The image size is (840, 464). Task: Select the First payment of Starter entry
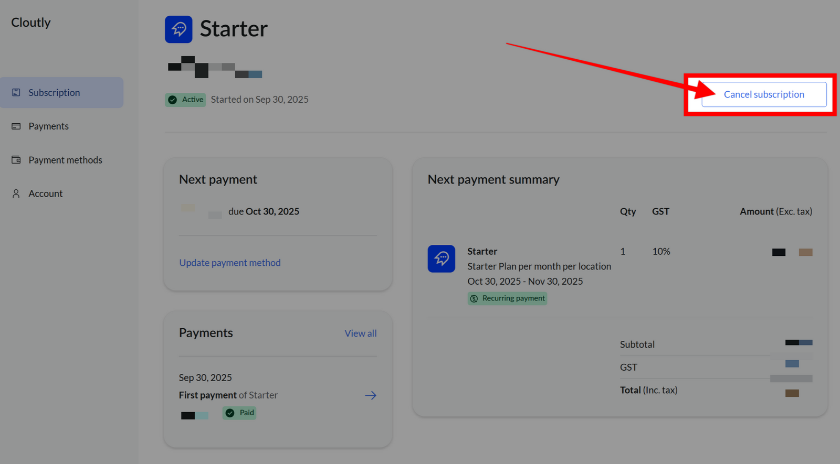[228, 395]
